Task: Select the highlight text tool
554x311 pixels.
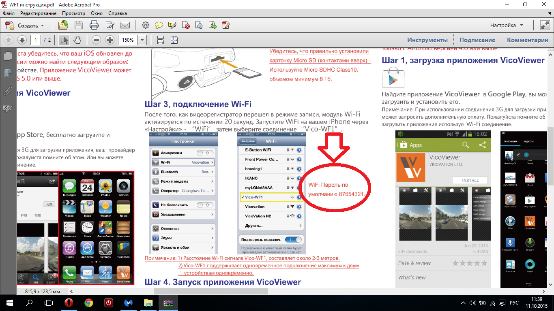Action: pos(172,26)
